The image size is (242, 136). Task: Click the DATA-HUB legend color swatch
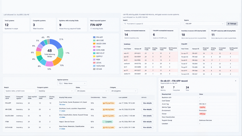point(94,50)
